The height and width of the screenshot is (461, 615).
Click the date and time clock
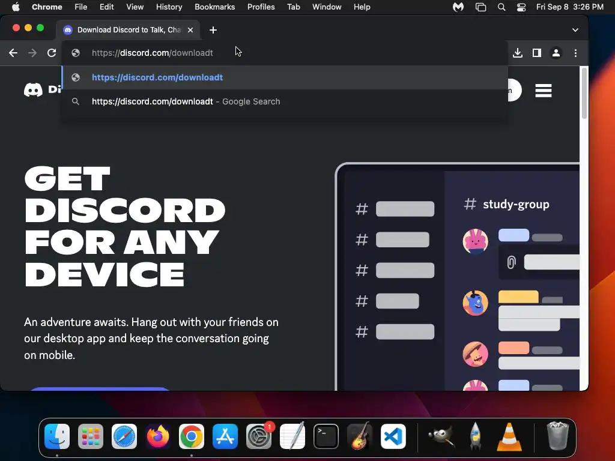click(x=569, y=7)
